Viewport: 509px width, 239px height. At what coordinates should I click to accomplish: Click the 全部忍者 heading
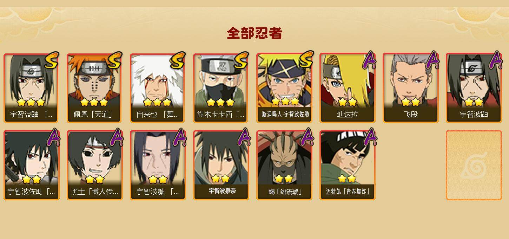pyautogui.click(x=254, y=33)
